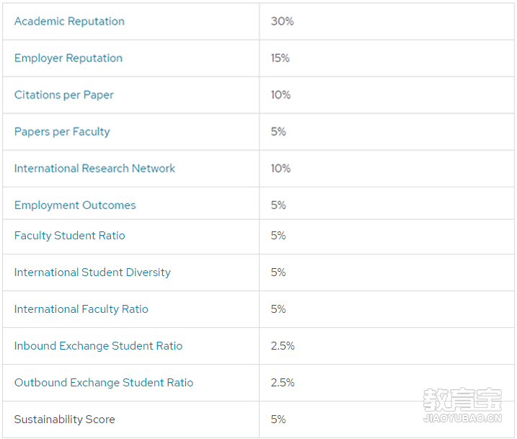
Task: Open the International Research Network link
Action: pyautogui.click(x=94, y=169)
